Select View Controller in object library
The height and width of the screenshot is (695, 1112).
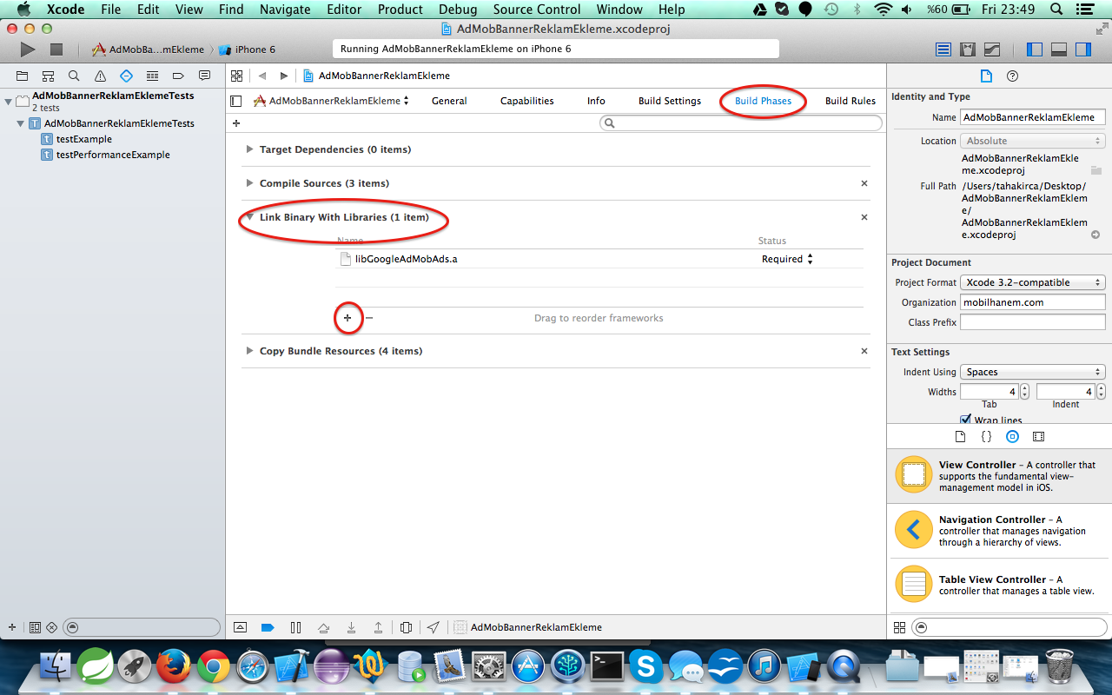tap(997, 476)
